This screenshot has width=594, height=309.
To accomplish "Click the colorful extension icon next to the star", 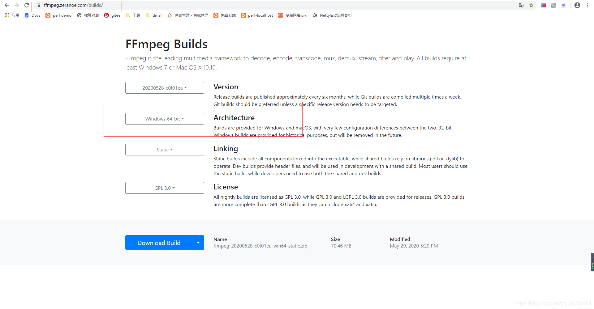I will (544, 5).
